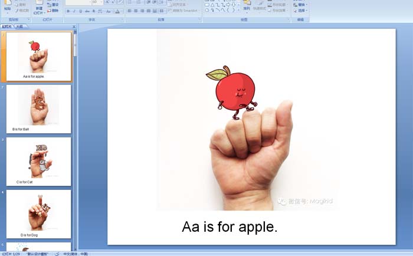The image size is (413, 256).
Task: Click the 'Aa is for apple.' text box
Action: pos(230,227)
